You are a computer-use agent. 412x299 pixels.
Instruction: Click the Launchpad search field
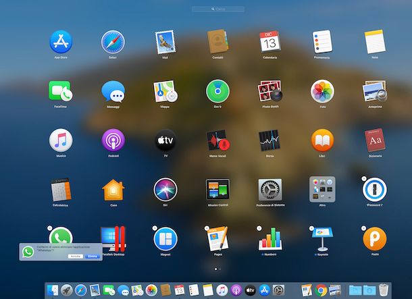tap(218, 9)
